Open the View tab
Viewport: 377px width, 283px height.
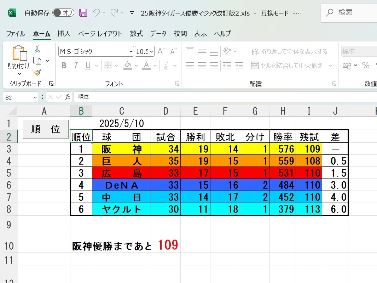200,34
